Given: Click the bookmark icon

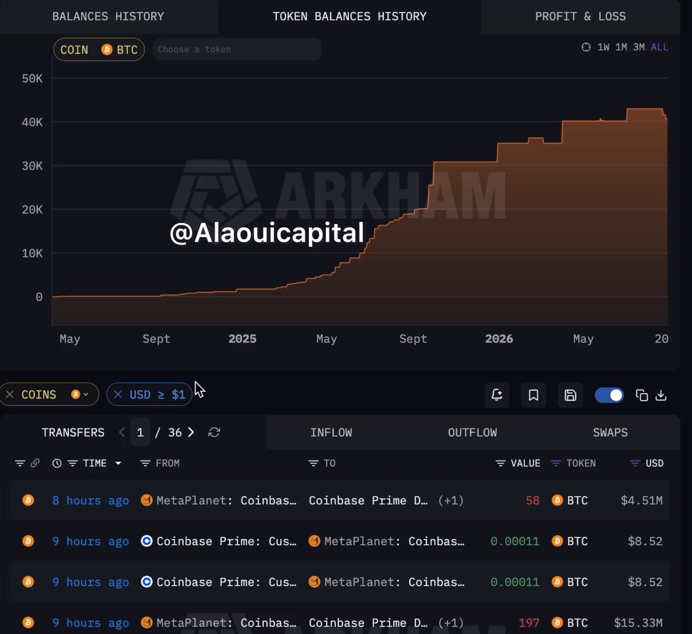Looking at the screenshot, I should click(533, 395).
